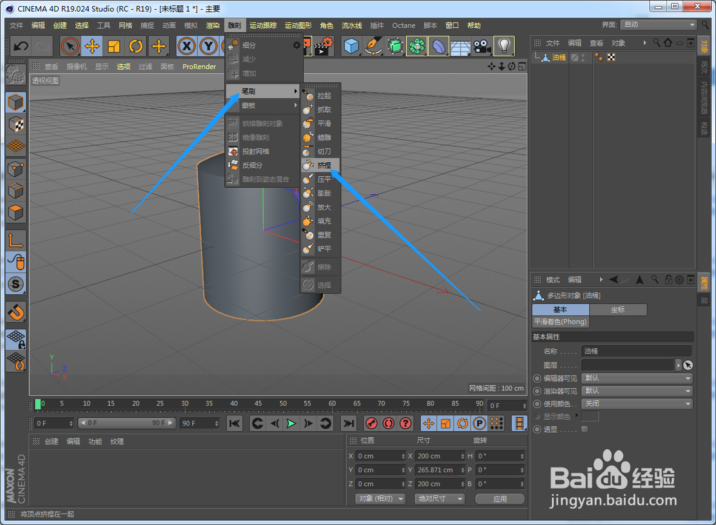Viewport: 716px width, 525px height.
Task: Toggle 使用颜色 animation radio dot
Action: click(x=537, y=404)
